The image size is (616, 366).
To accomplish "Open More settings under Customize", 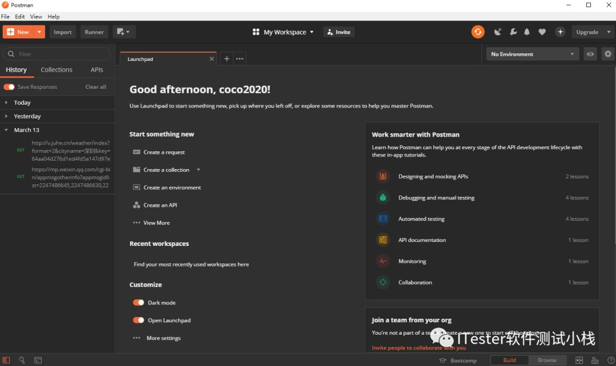I will click(164, 338).
